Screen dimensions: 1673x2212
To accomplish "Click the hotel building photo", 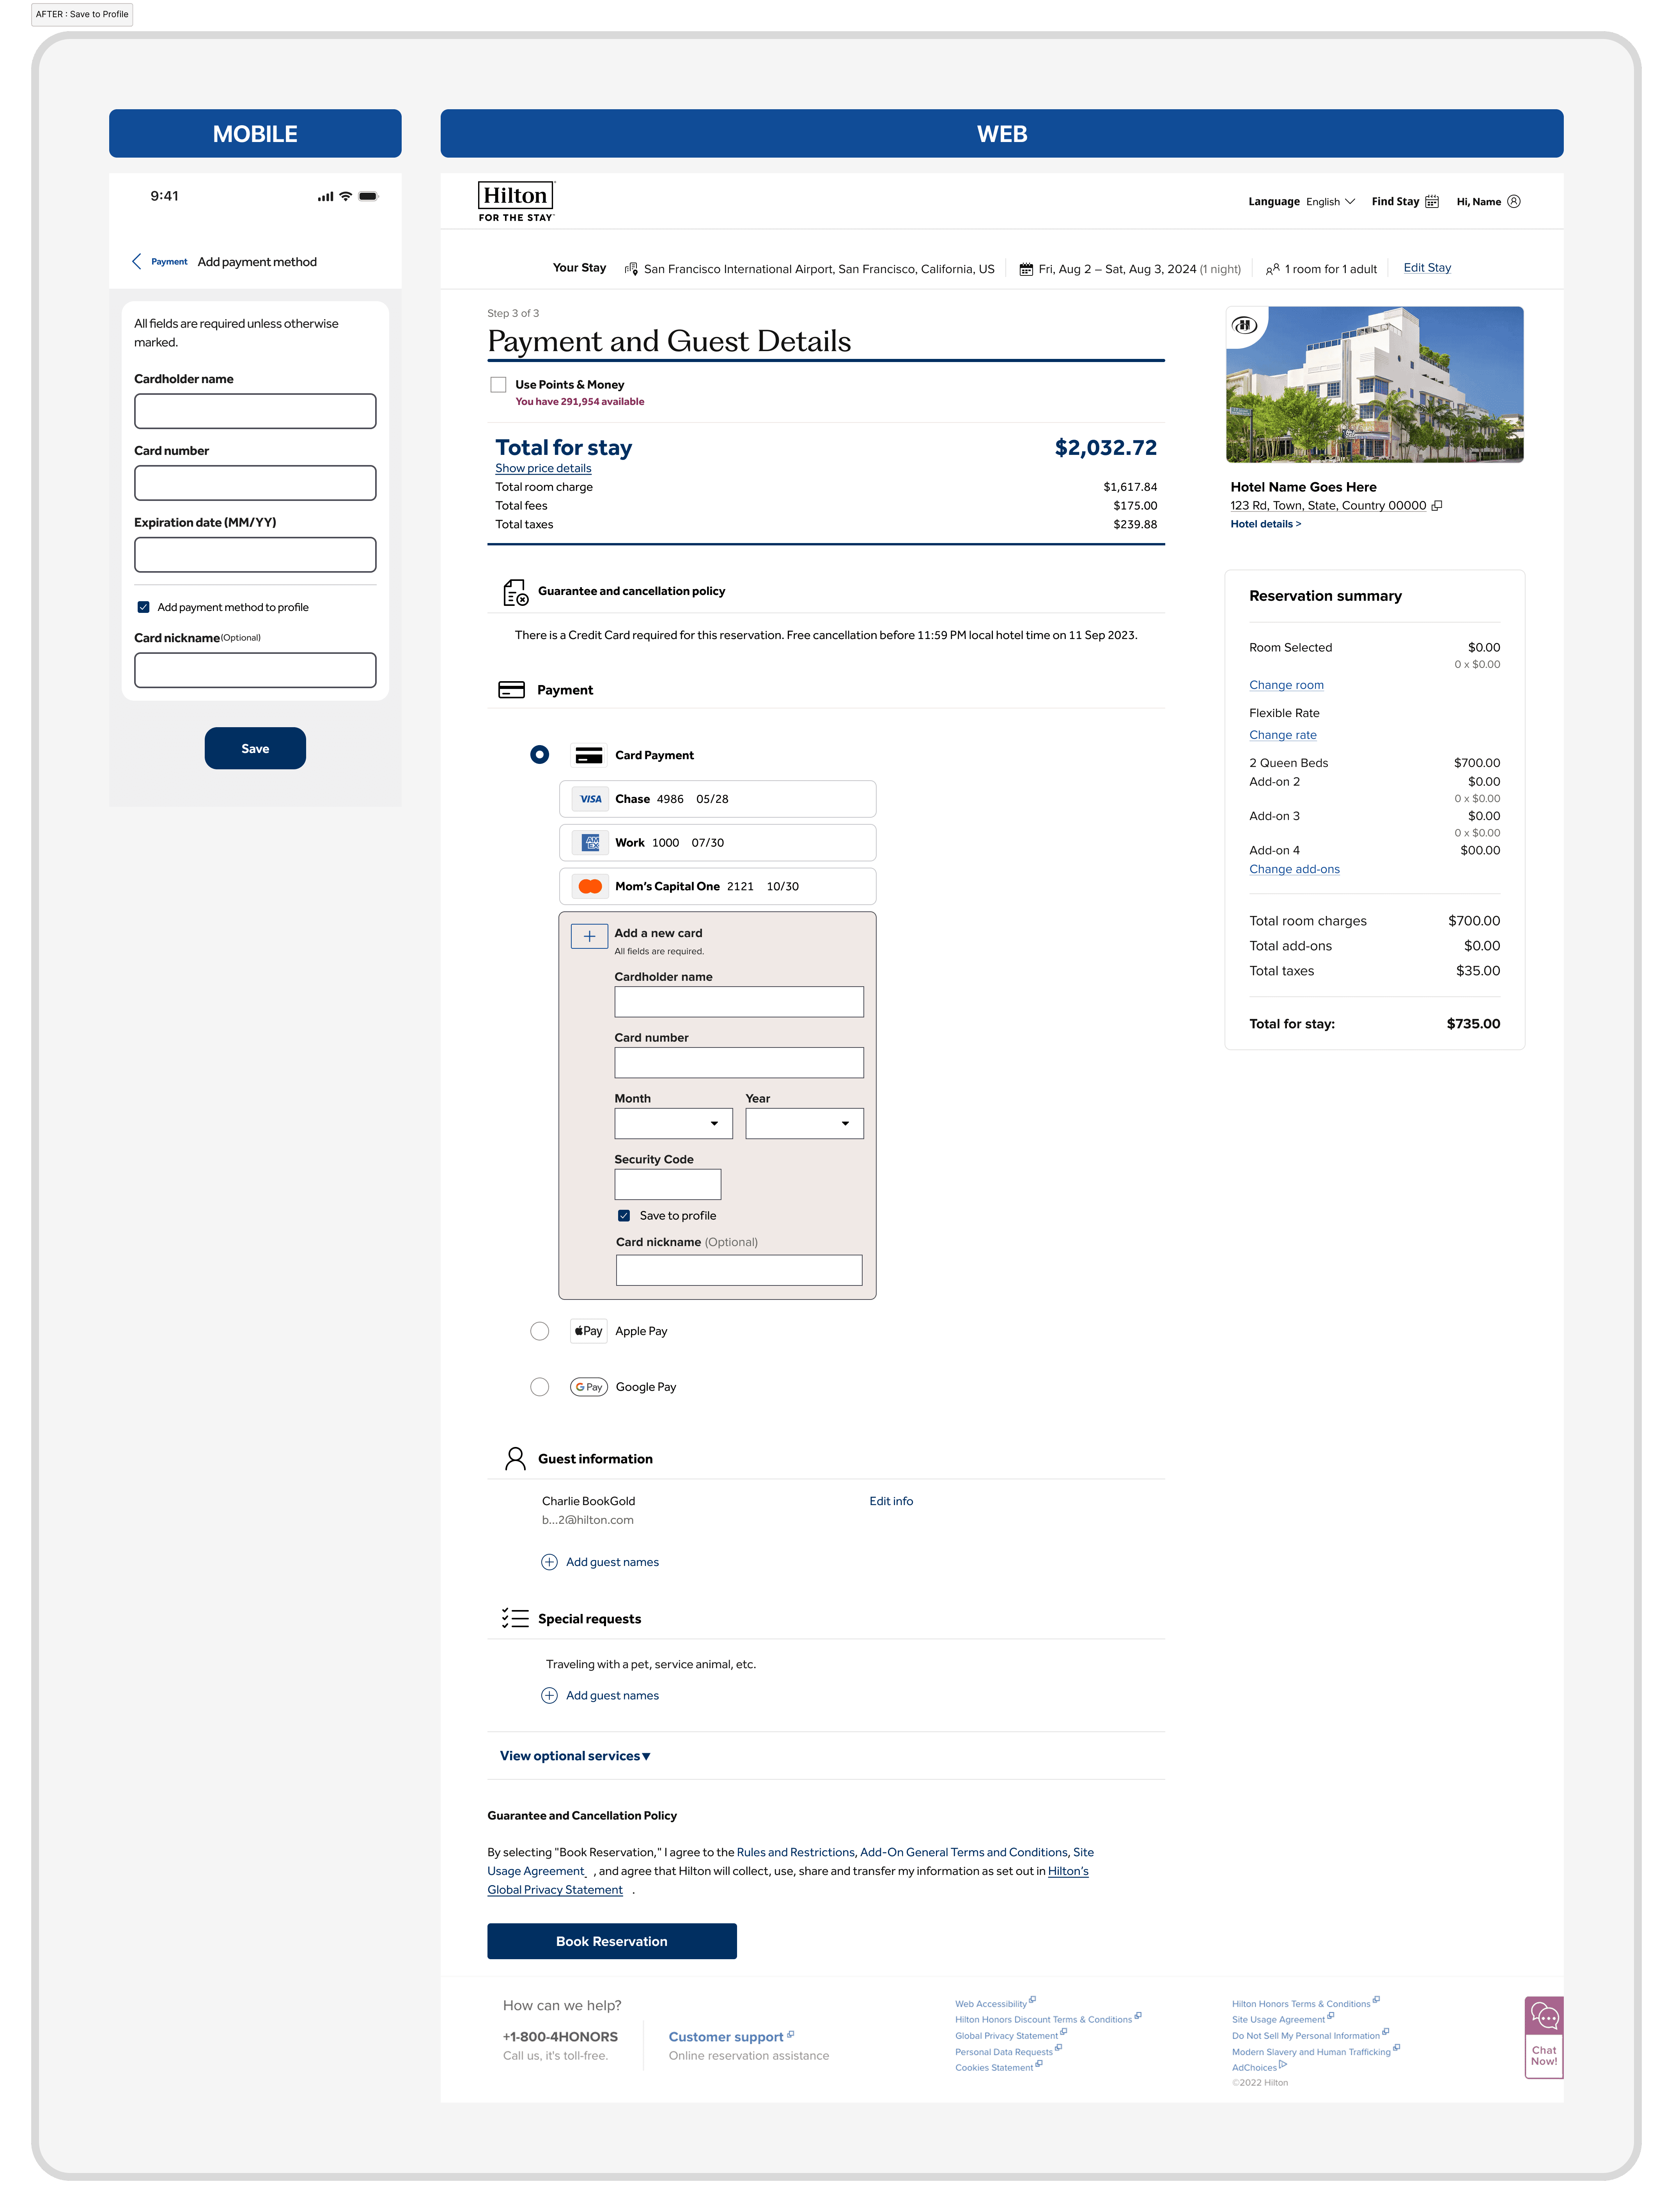I will point(1374,385).
